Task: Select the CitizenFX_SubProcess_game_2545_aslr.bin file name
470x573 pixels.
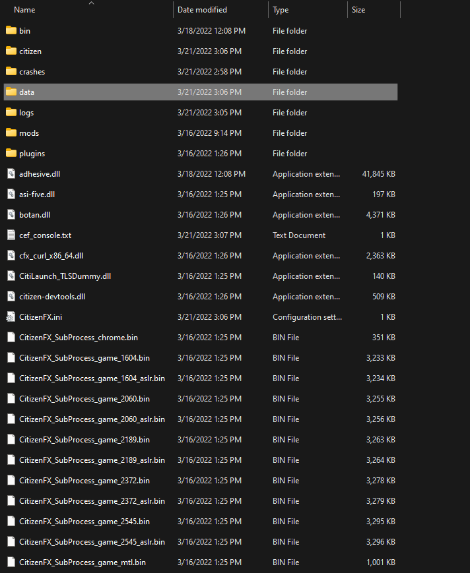Action: (x=92, y=542)
